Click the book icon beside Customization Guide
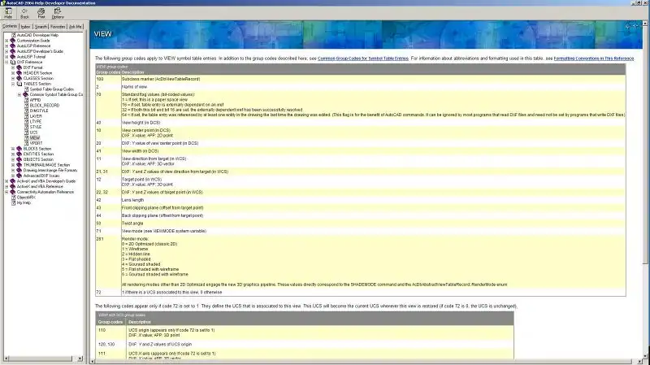 pos(13,41)
